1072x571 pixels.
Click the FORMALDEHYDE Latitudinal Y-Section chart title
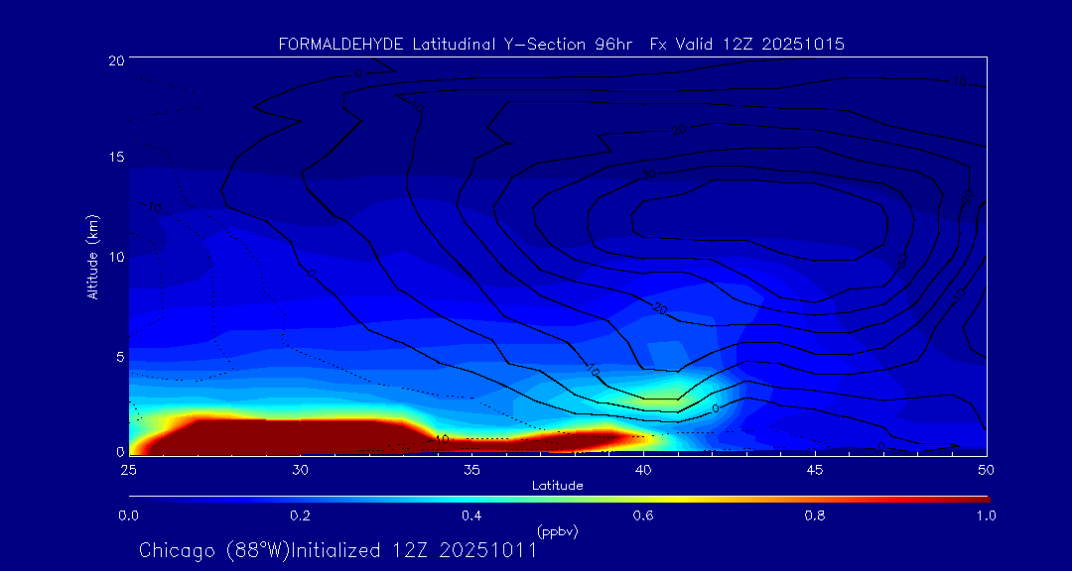561,45
